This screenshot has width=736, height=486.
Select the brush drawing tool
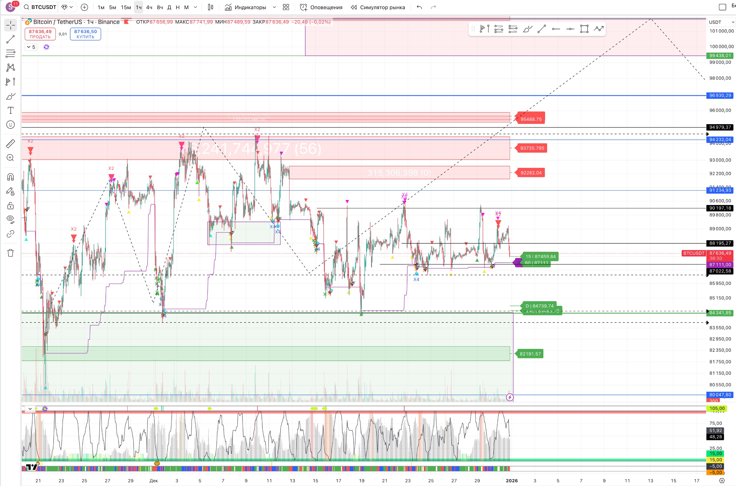coord(11,96)
